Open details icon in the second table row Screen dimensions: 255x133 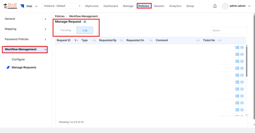point(237,54)
